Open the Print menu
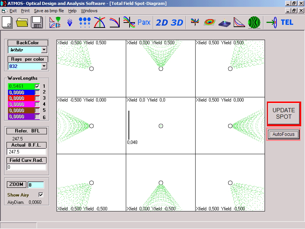Viewport: 305px width, 229px height. coord(25,11)
